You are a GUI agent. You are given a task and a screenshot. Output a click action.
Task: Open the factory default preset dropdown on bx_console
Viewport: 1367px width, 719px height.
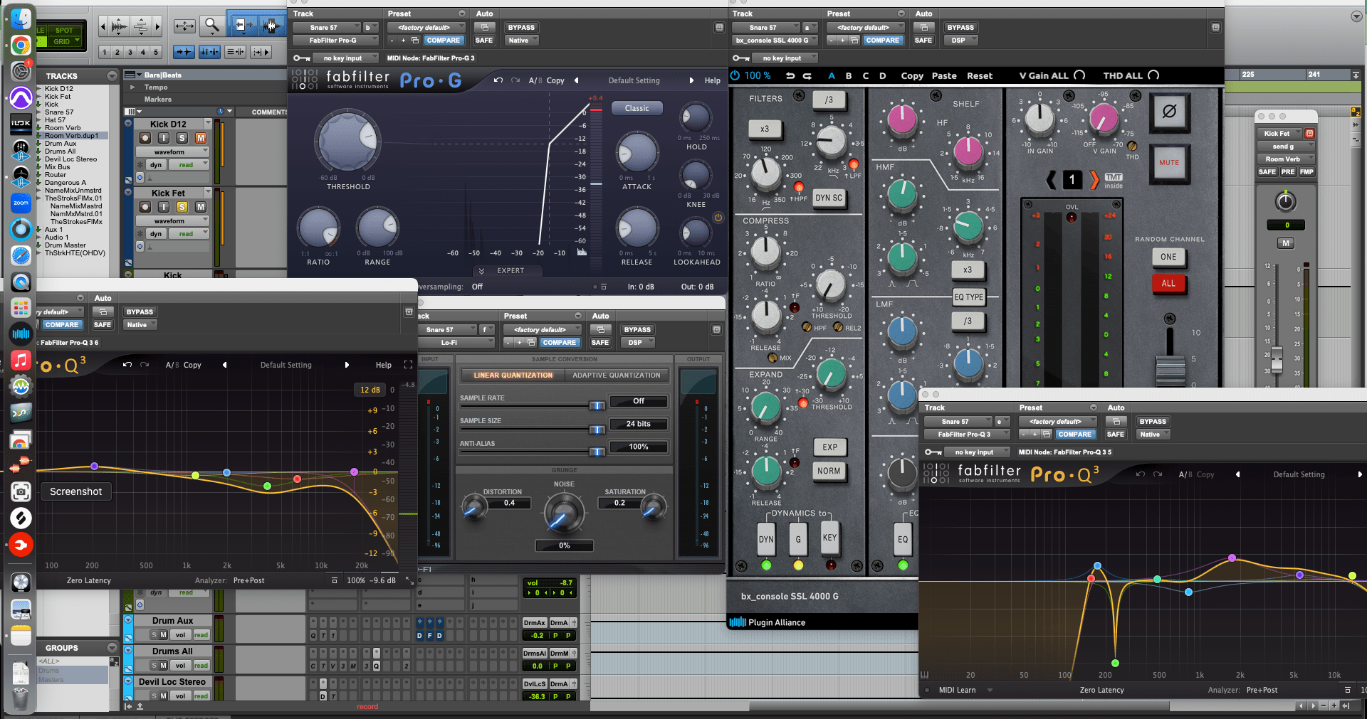[x=864, y=27]
